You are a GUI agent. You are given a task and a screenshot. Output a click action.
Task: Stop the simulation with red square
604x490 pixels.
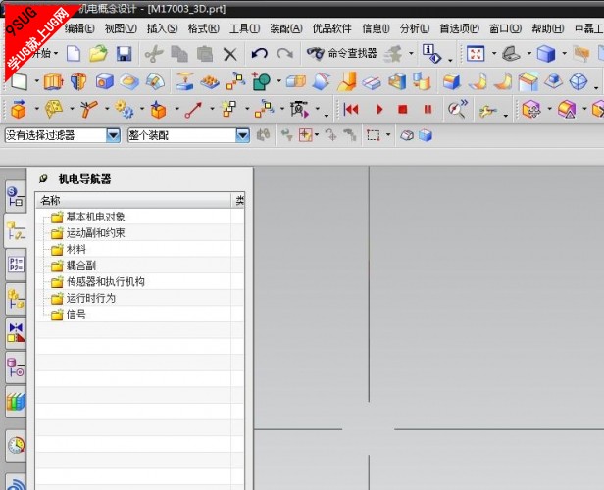point(403,110)
